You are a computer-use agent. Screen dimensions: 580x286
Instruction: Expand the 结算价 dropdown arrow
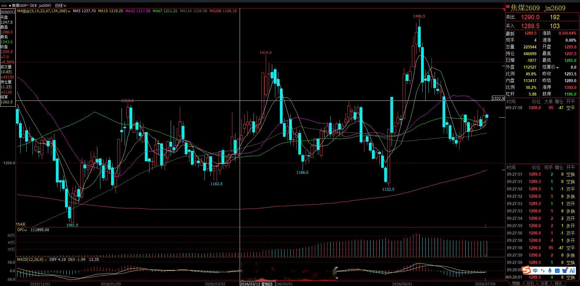click(x=558, y=67)
